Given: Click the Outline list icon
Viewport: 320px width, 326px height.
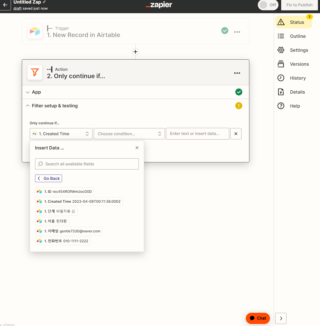Looking at the screenshot, I should coord(281,36).
